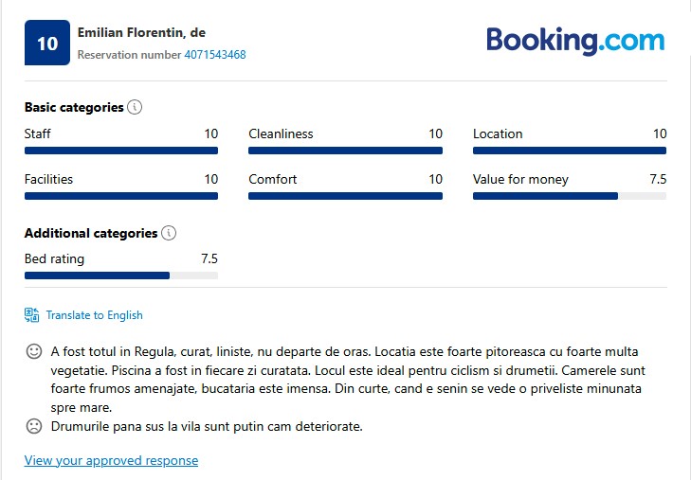Click the Comfort rating bar
Screen dimensions: 691x480
(345, 196)
